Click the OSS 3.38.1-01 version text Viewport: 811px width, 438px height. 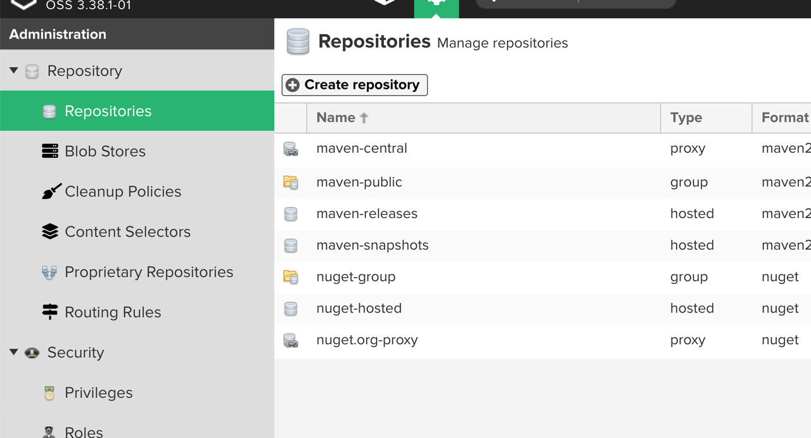click(89, 6)
